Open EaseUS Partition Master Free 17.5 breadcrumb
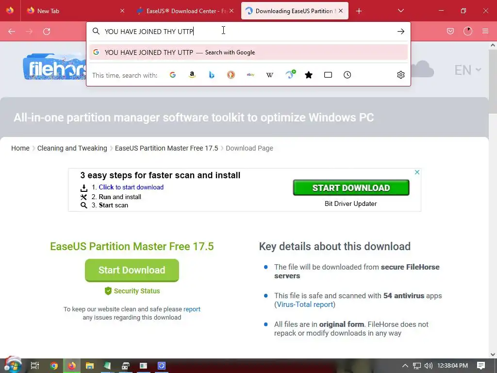 tap(166, 148)
